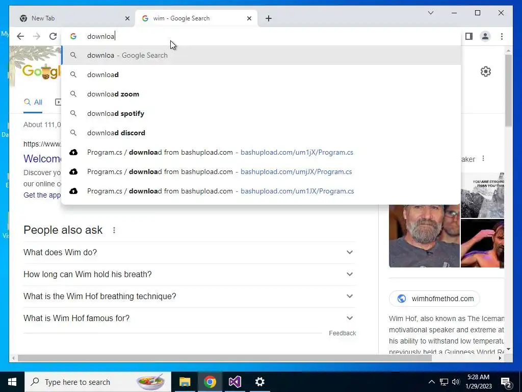Open the bearded man portrait thumbnail
The height and width of the screenshot is (392, 522).
point(424,236)
